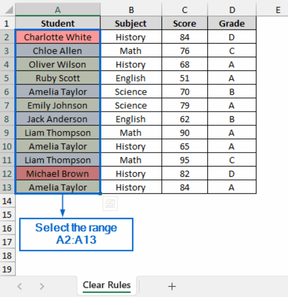This screenshot has width=288, height=297.
Task: Select row 1 by its row number
Action: point(8,23)
